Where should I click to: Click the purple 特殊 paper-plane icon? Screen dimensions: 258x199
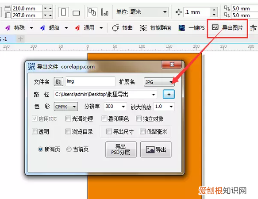point(8,28)
